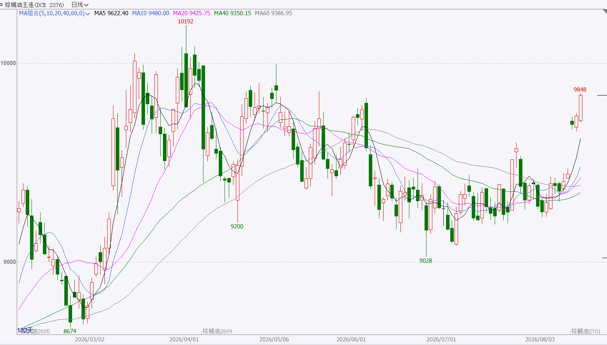This screenshot has height=345, width=607.
Task: Click the 棕榈油2701 contract marker
Action: tap(586, 331)
